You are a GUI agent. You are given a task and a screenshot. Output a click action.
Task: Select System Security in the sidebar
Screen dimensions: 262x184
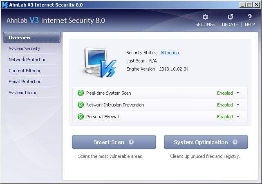25,49
